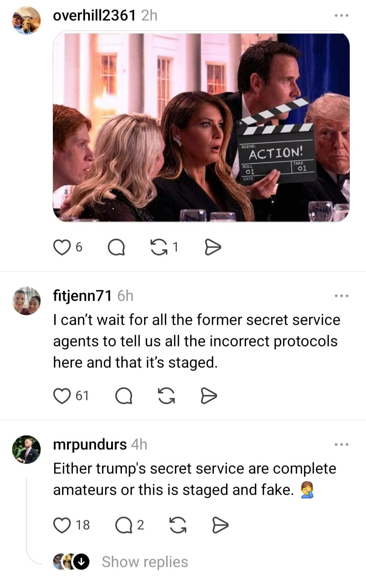Like overhill2361's post with heart icon
The height and width of the screenshot is (578, 366).
(61, 247)
